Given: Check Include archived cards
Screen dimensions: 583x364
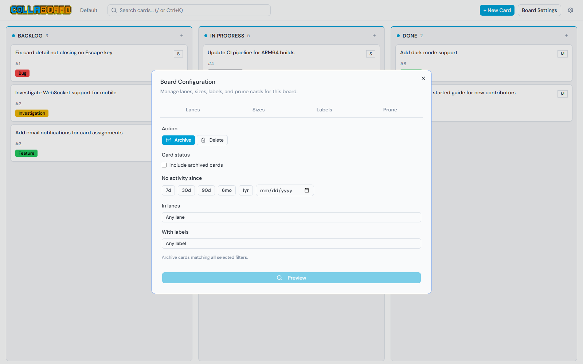Looking at the screenshot, I should (164, 165).
